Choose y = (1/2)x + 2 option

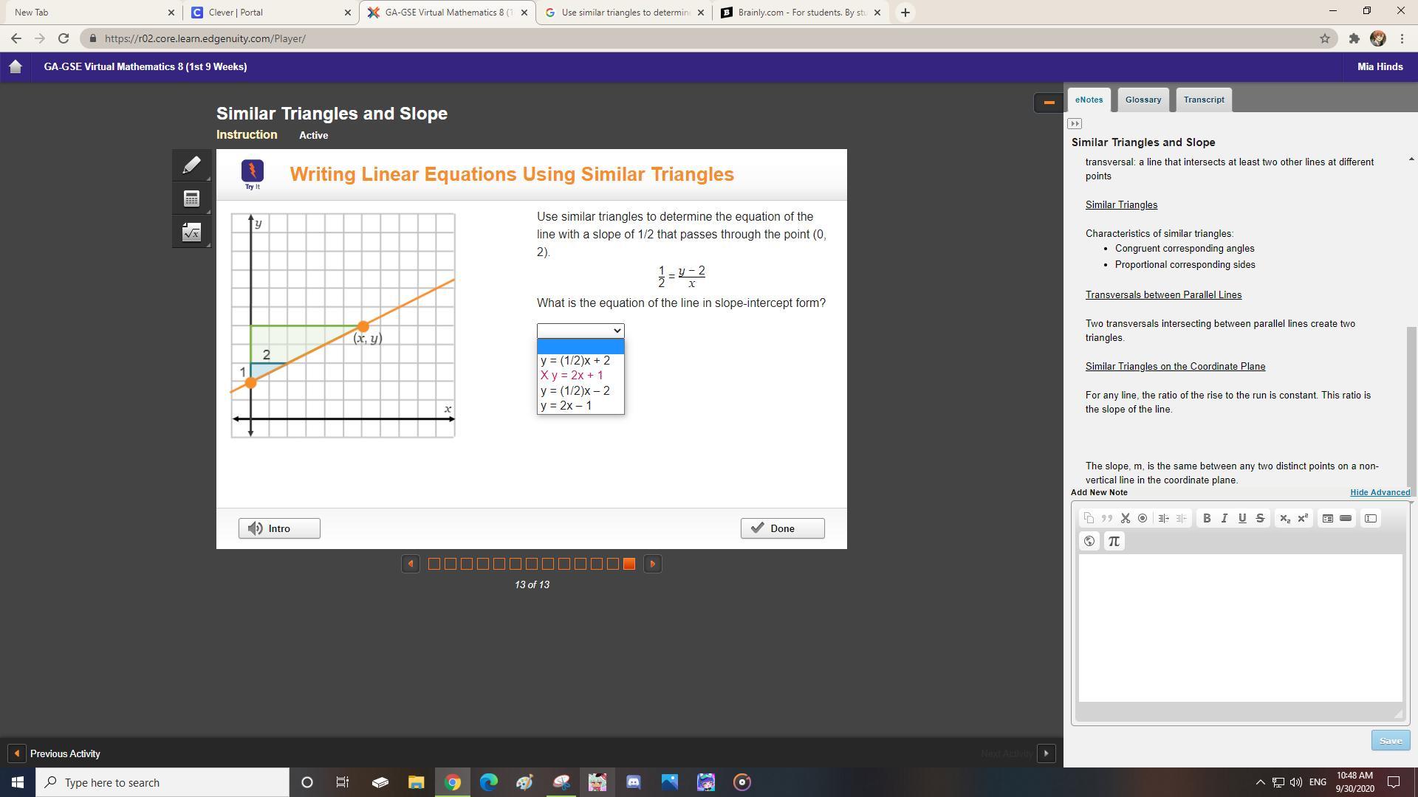(575, 361)
